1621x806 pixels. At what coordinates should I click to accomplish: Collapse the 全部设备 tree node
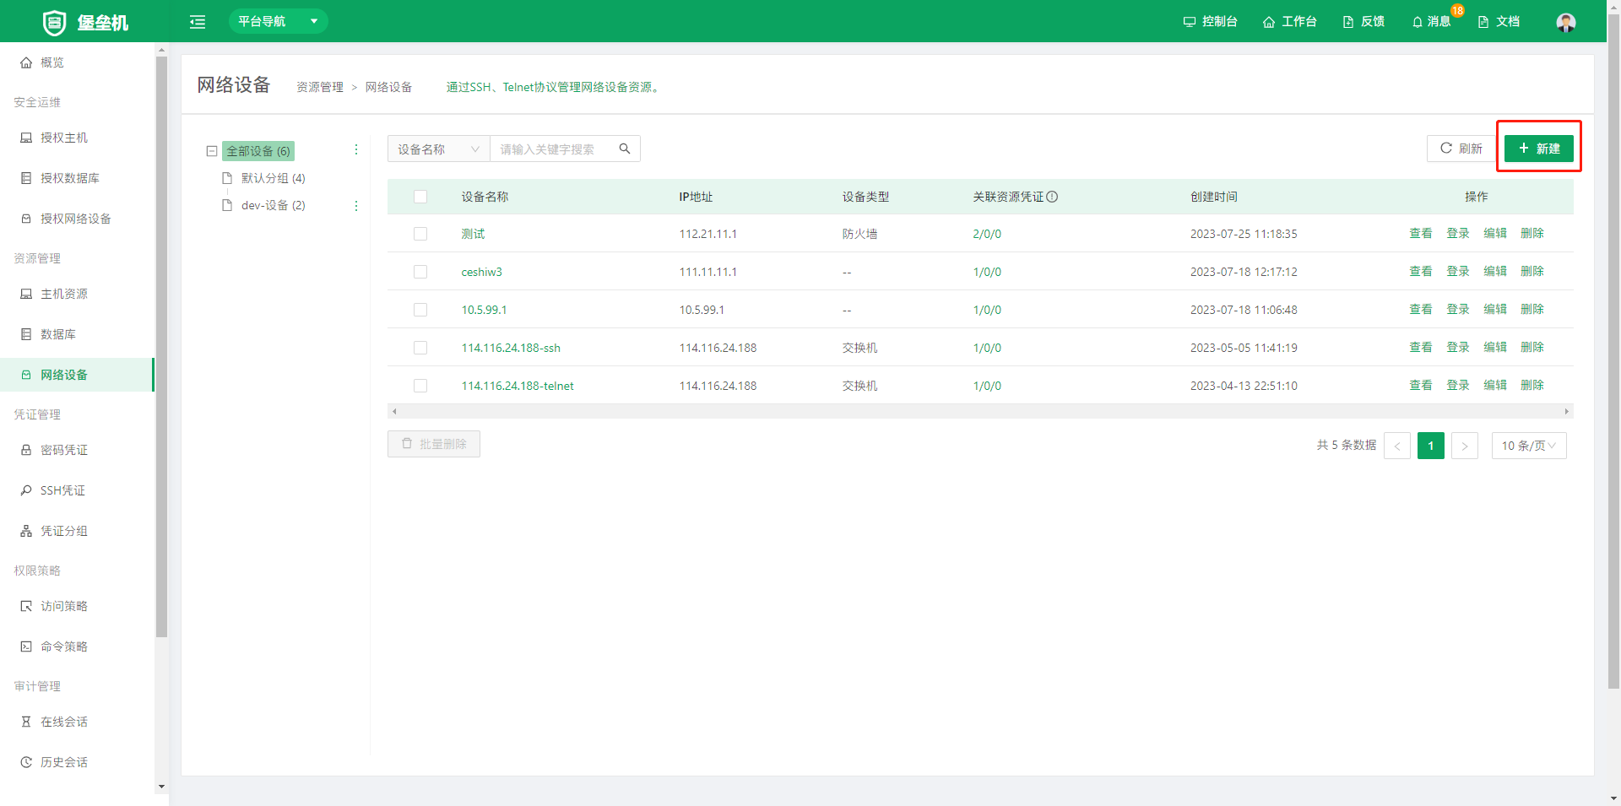point(212,151)
